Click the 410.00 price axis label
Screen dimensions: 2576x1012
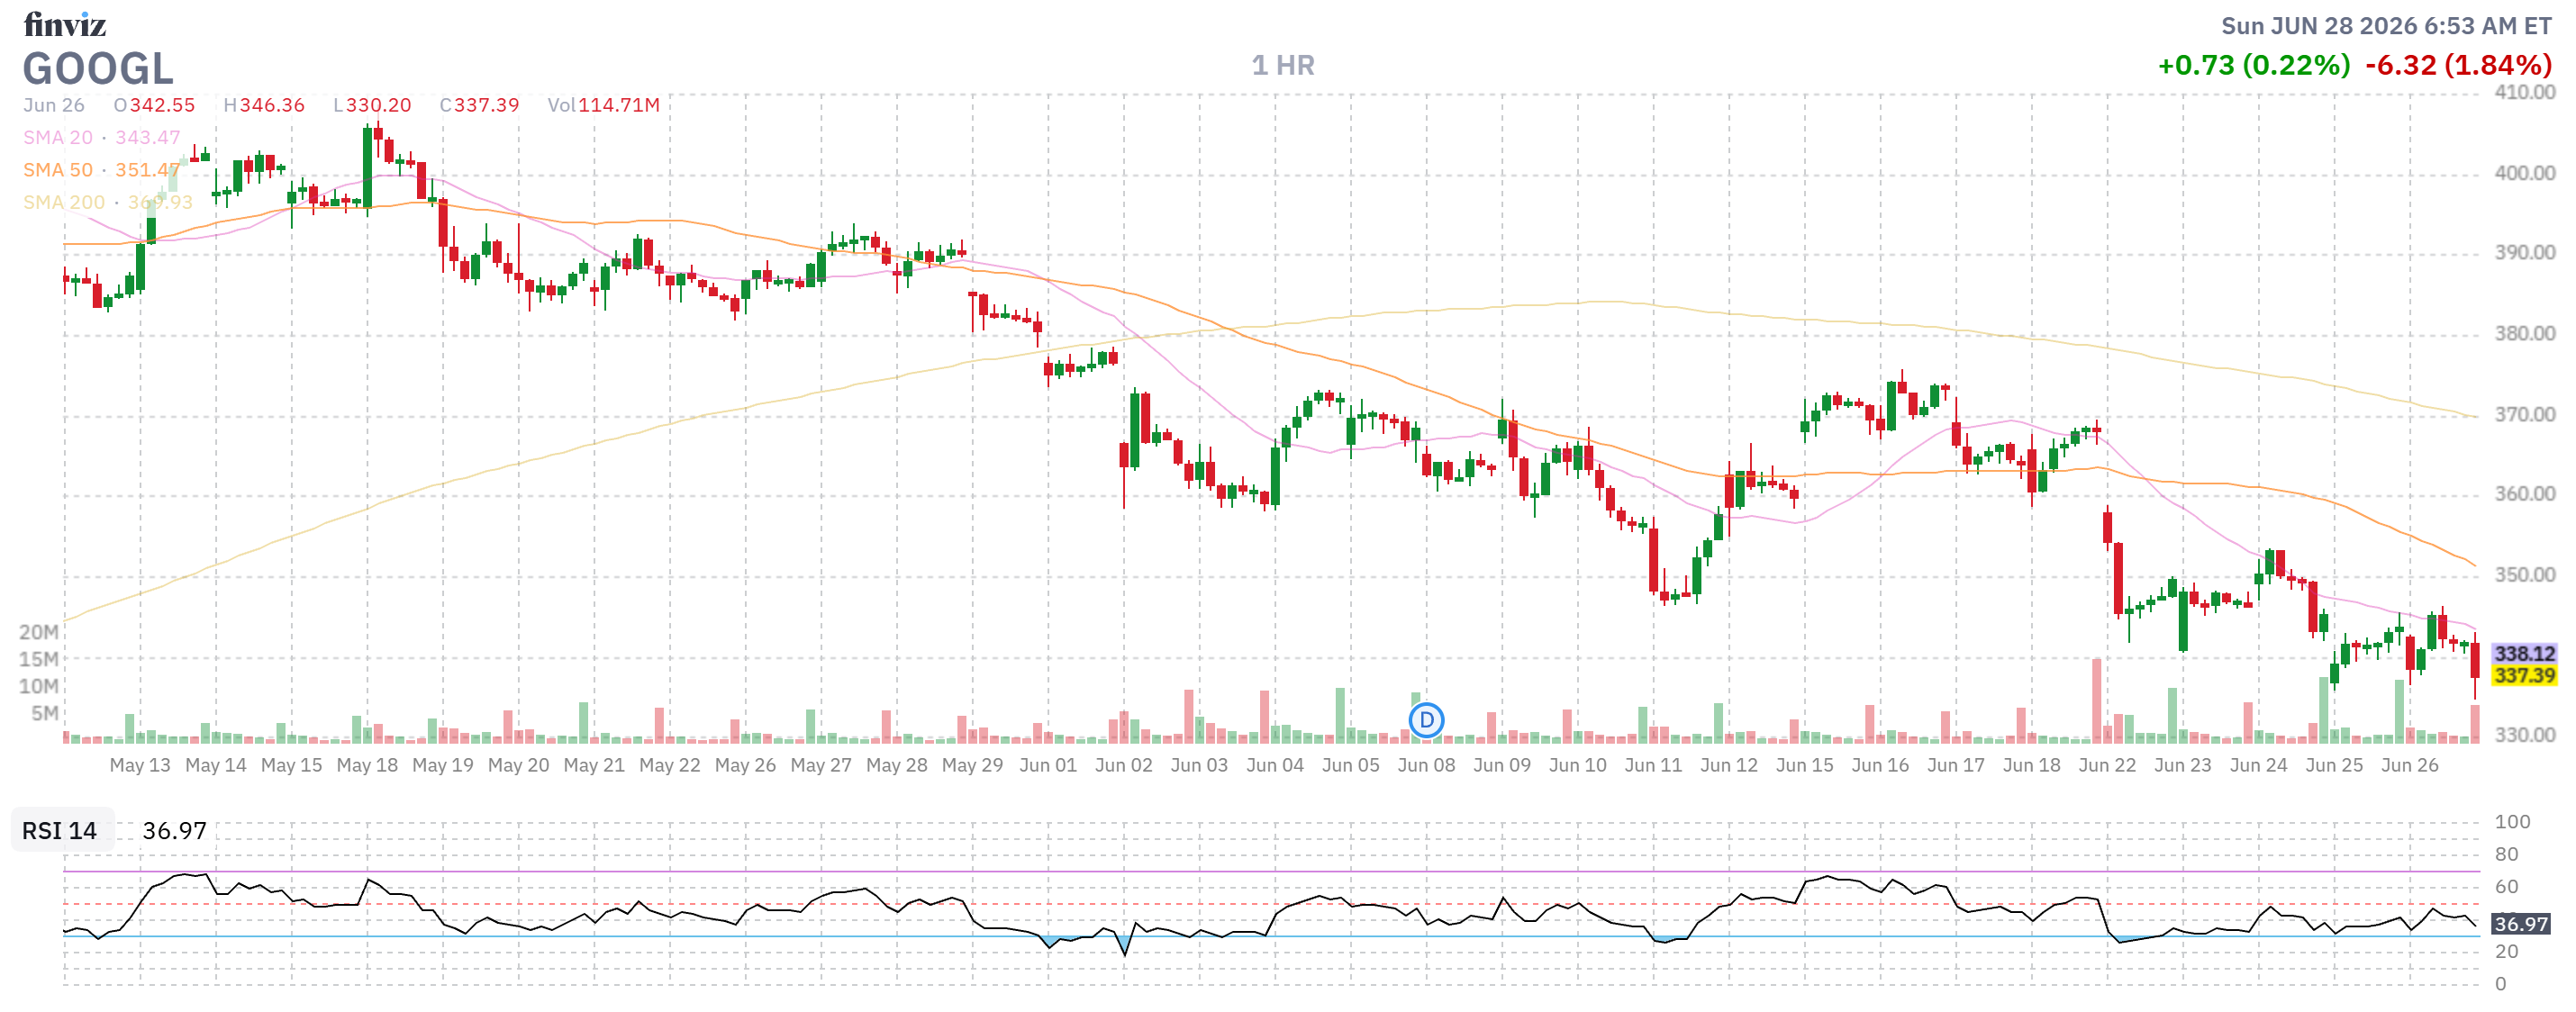tap(2524, 92)
